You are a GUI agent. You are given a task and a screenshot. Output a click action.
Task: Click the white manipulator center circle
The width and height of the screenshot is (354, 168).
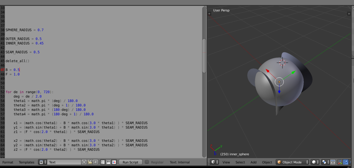click(x=279, y=82)
